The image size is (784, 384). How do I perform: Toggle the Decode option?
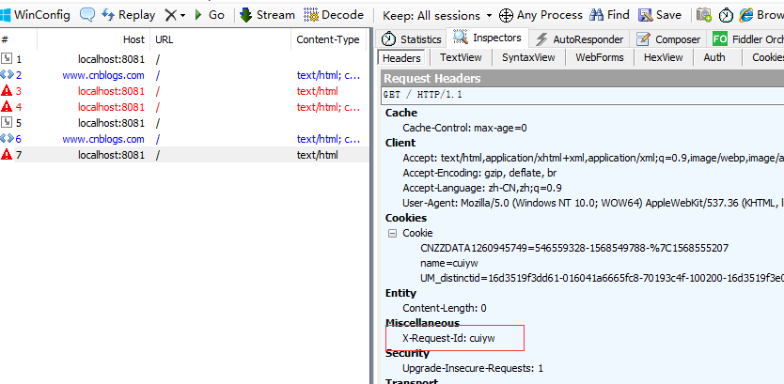334,15
